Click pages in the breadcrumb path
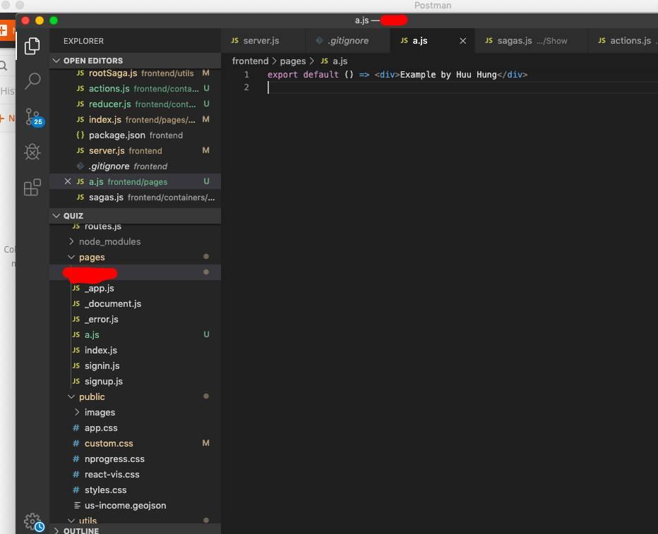Image resolution: width=658 pixels, height=534 pixels. (x=293, y=61)
